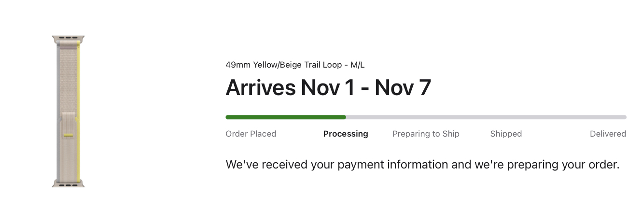The width and height of the screenshot is (642, 224).
Task: Select the bold Processing step label
Action: coord(346,134)
